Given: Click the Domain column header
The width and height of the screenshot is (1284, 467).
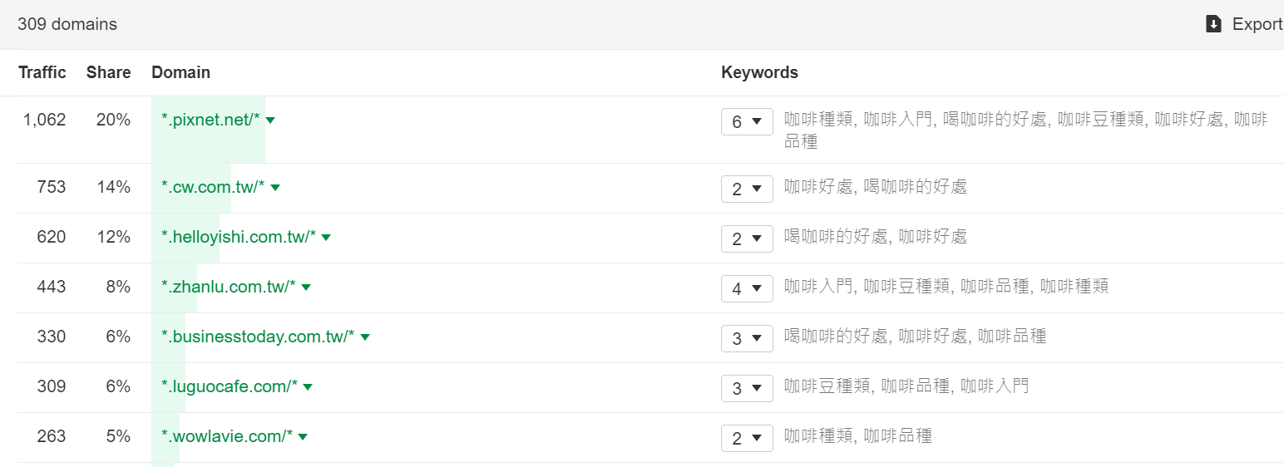Looking at the screenshot, I should click(x=180, y=72).
